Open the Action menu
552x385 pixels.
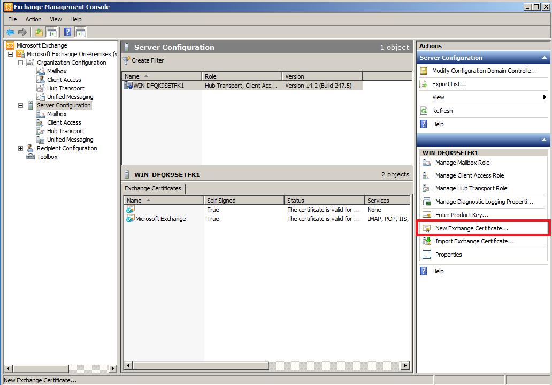tap(33, 19)
